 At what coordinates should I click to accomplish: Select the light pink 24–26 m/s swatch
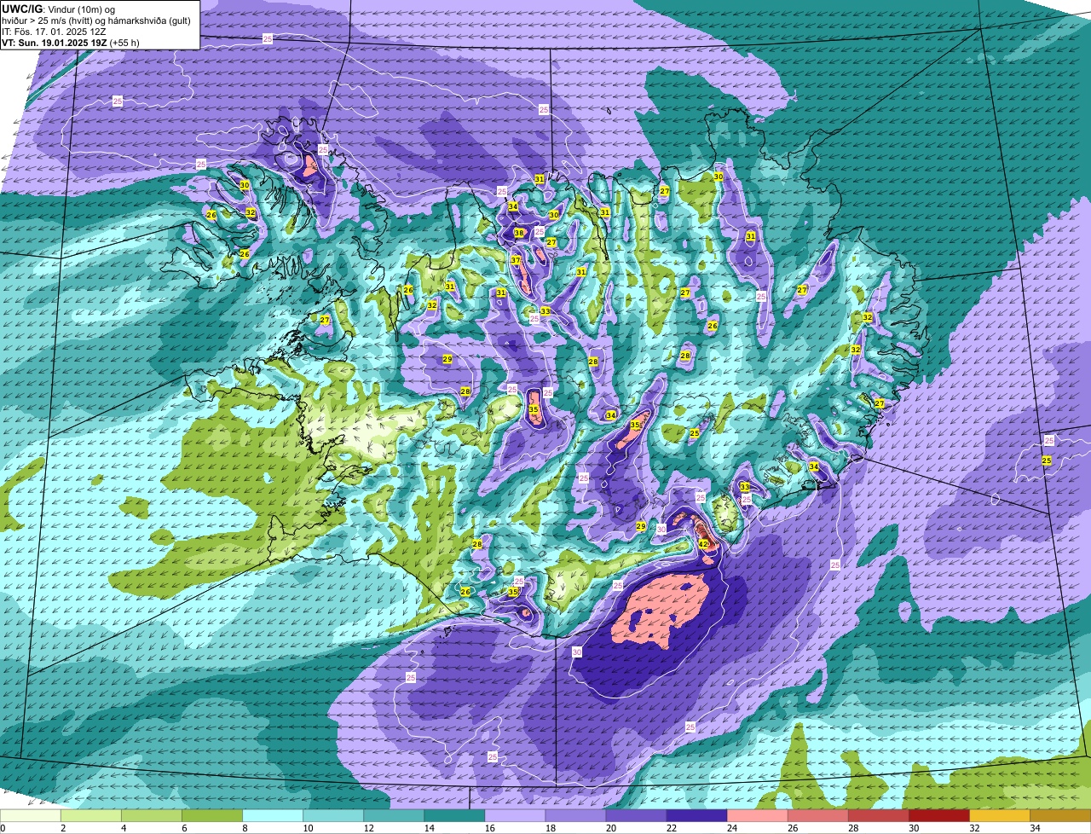coord(757,816)
